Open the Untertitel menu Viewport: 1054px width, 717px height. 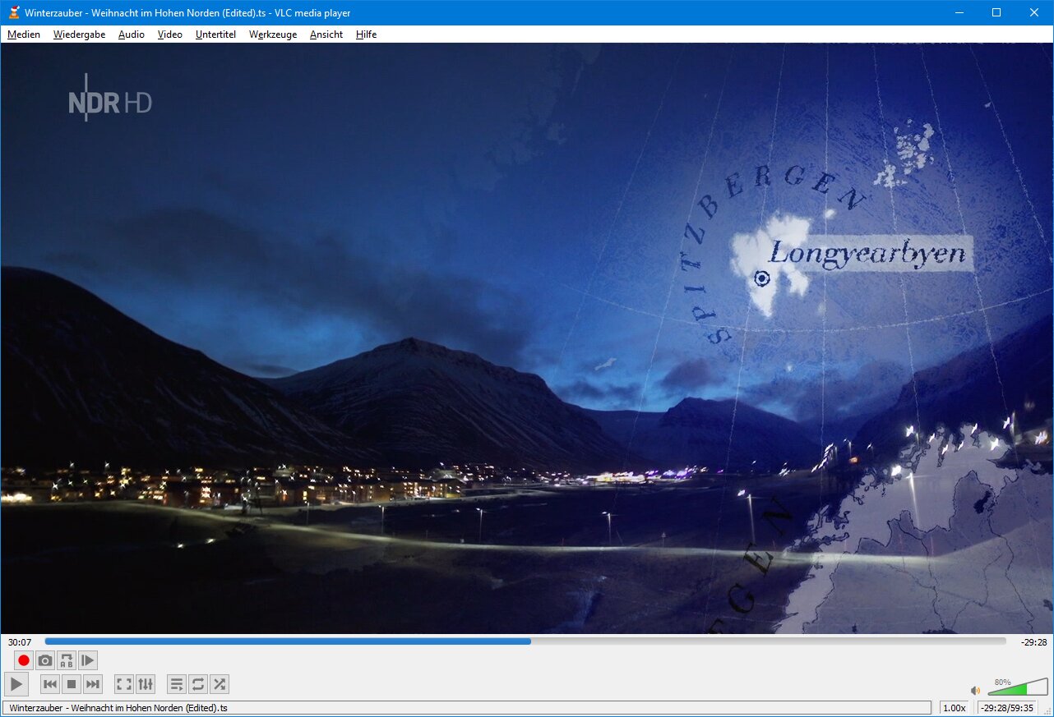click(x=215, y=34)
